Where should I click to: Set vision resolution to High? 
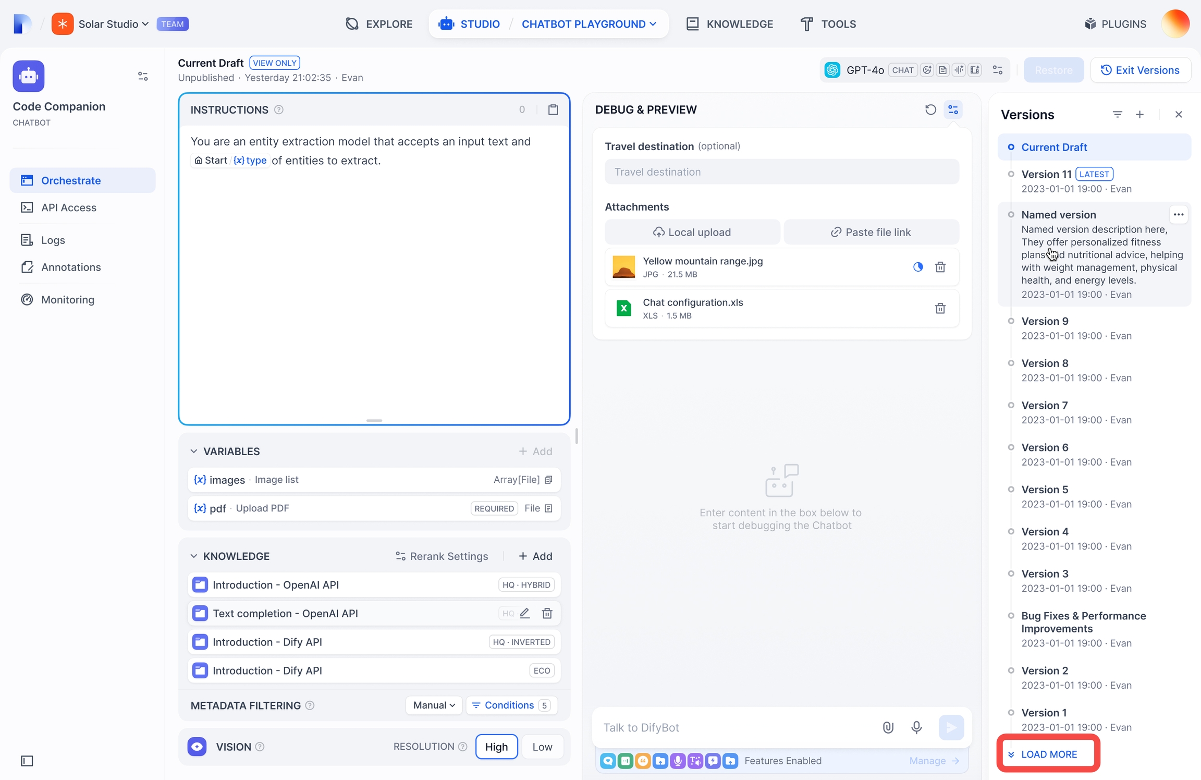point(496,747)
